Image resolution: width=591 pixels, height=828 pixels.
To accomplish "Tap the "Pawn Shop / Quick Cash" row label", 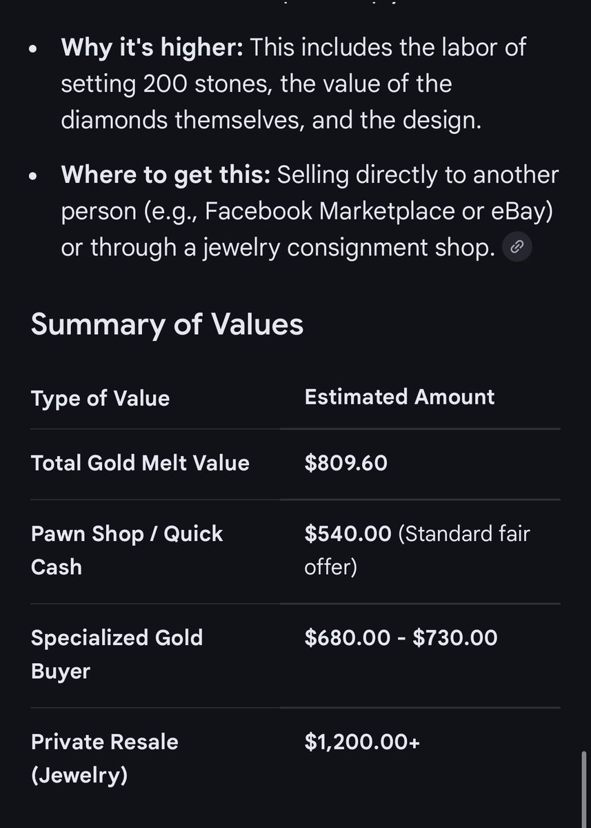I will (126, 550).
